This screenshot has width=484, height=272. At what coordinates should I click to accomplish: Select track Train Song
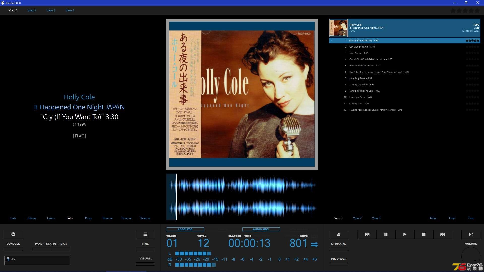[x=405, y=53]
